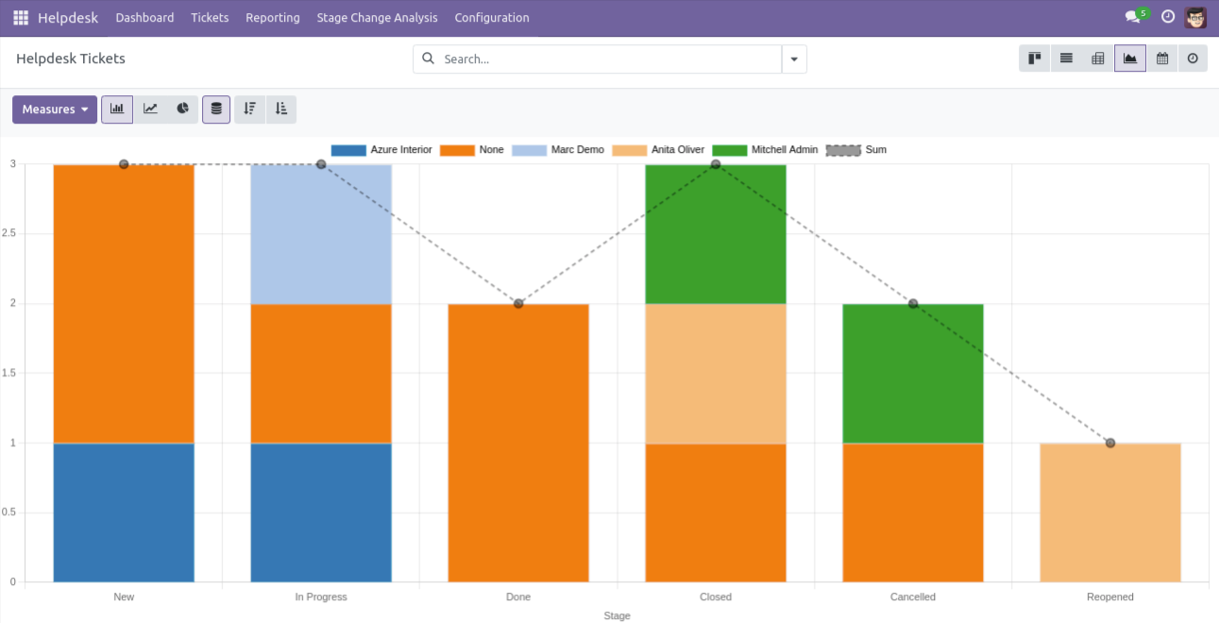Click the 'In Progress' axis label
This screenshot has width=1219, height=623.
321,597
